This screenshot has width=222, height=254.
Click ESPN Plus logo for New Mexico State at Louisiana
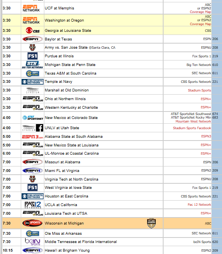33,145
